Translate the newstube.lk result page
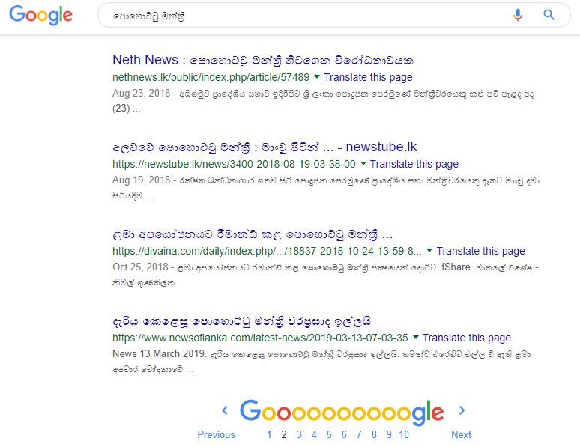Screen dimensions: 580x447 point(414,164)
